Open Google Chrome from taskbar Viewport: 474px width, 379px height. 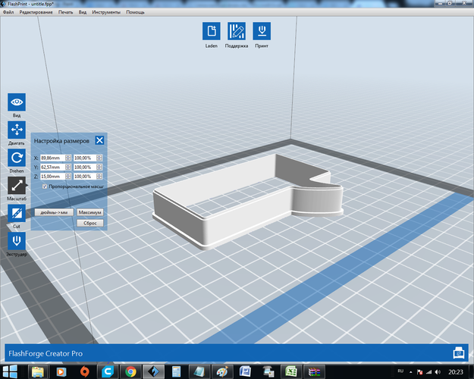[130, 371]
